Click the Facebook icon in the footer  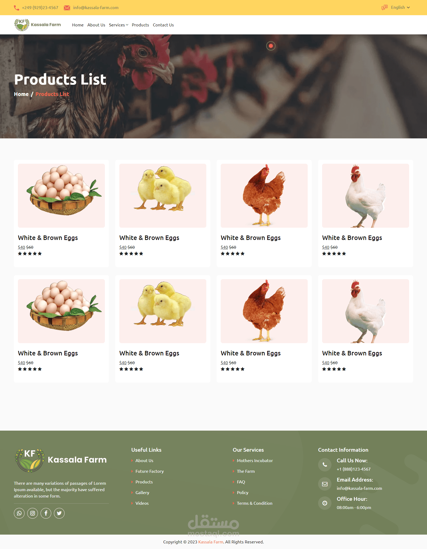coord(46,513)
